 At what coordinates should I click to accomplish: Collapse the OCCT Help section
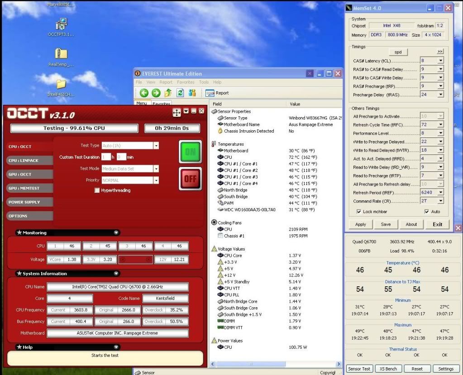[x=116, y=347]
